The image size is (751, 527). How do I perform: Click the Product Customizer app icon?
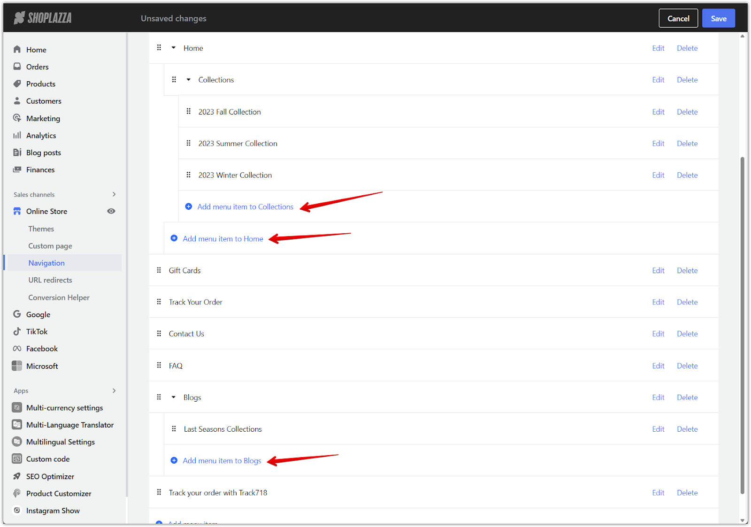pos(17,493)
